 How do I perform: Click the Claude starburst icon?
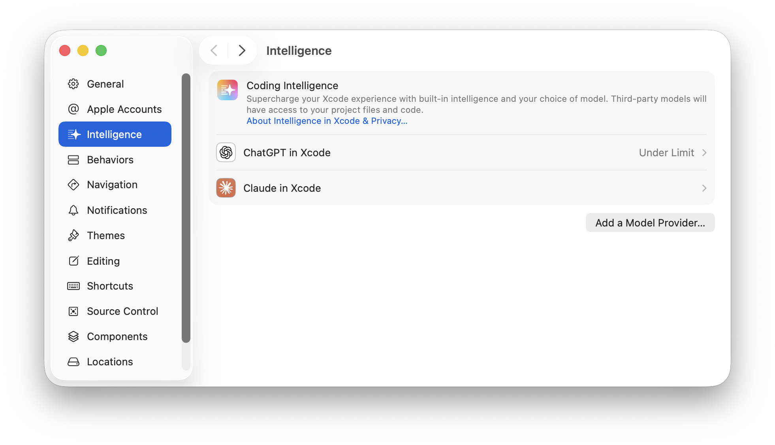pyautogui.click(x=226, y=188)
